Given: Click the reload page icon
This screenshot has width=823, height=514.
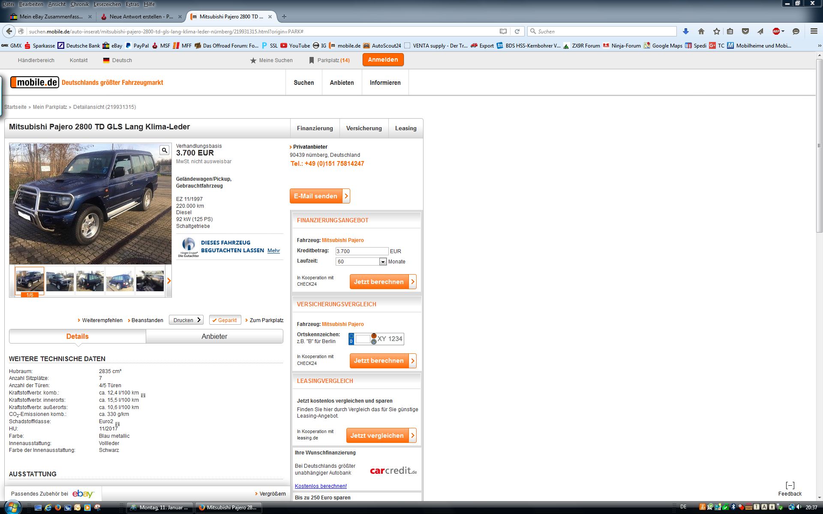Looking at the screenshot, I should [x=517, y=31].
